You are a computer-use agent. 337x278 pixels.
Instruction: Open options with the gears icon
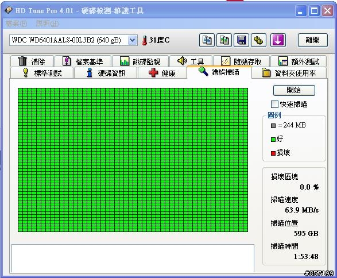point(258,40)
